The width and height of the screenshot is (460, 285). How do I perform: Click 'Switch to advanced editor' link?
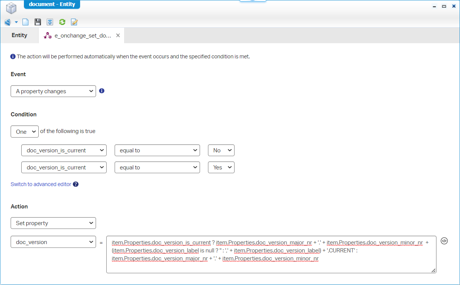coord(41,184)
